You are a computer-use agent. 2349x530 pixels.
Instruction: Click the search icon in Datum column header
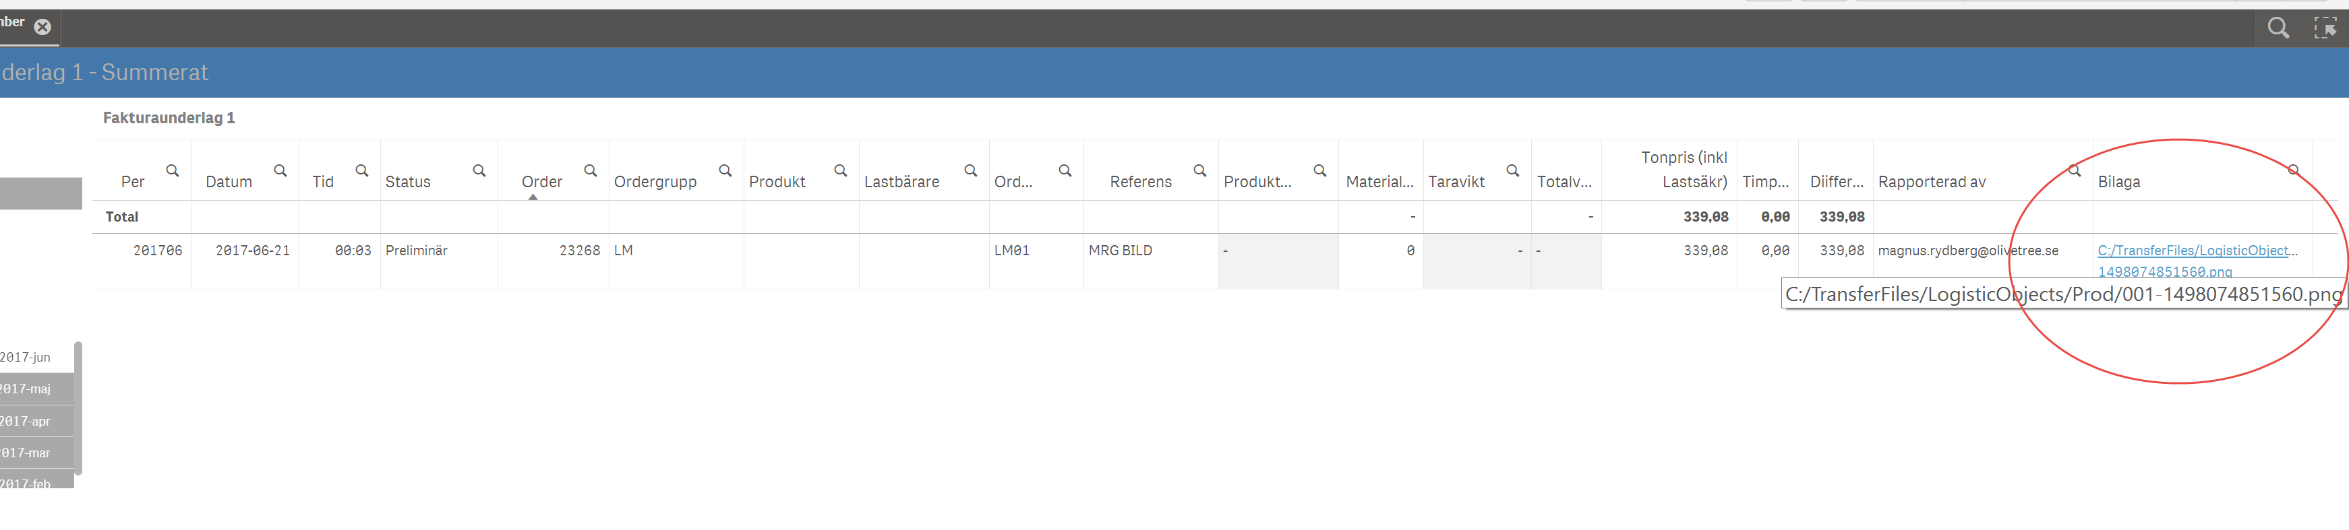(281, 170)
